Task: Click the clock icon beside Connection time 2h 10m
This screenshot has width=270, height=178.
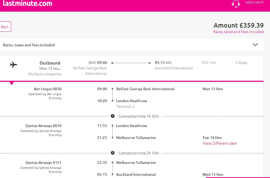Action: tap(113, 153)
